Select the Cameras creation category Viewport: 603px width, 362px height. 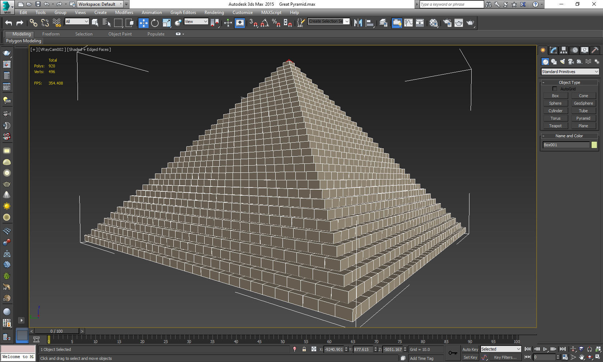[571, 62]
